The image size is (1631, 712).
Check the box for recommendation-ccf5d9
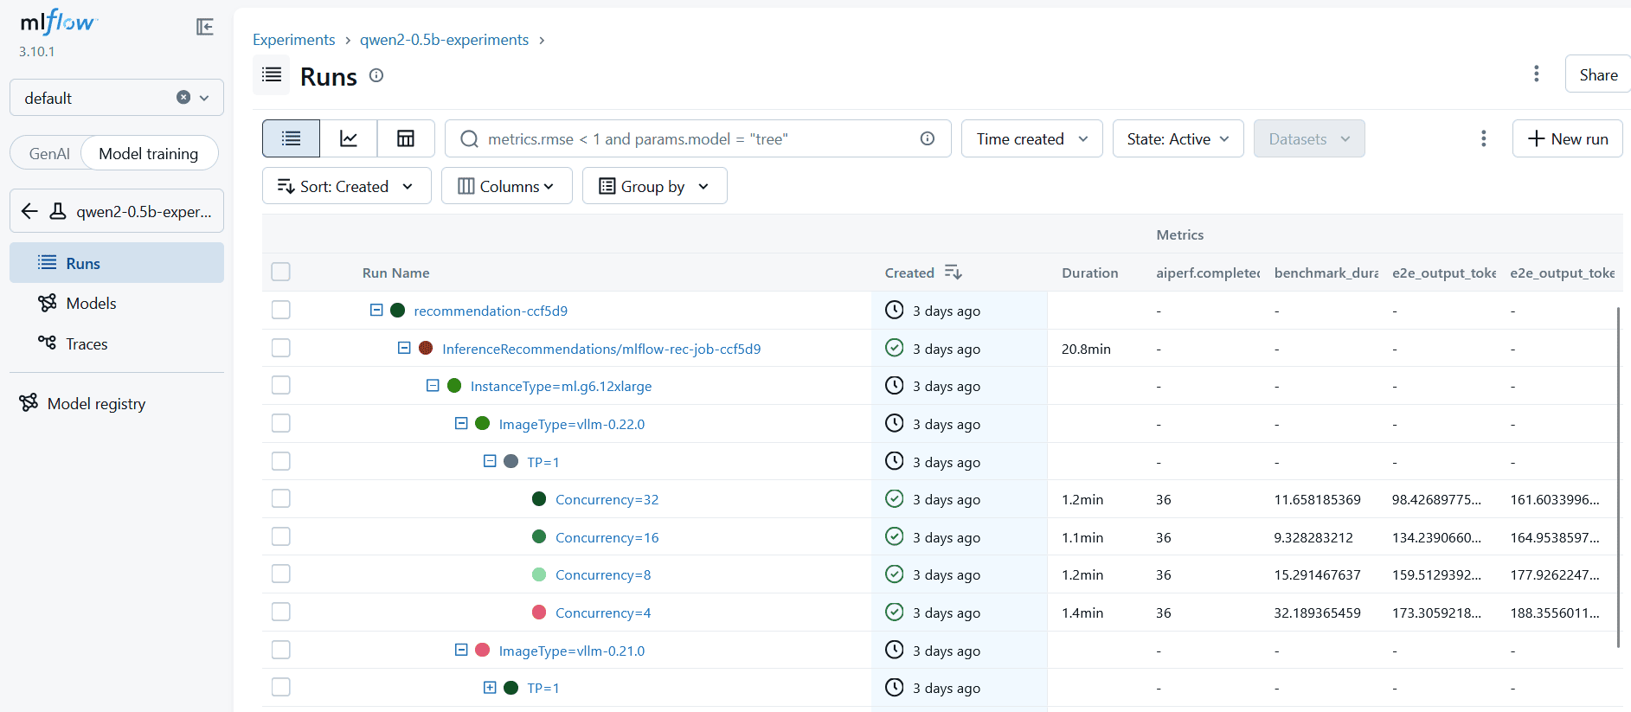tap(280, 310)
